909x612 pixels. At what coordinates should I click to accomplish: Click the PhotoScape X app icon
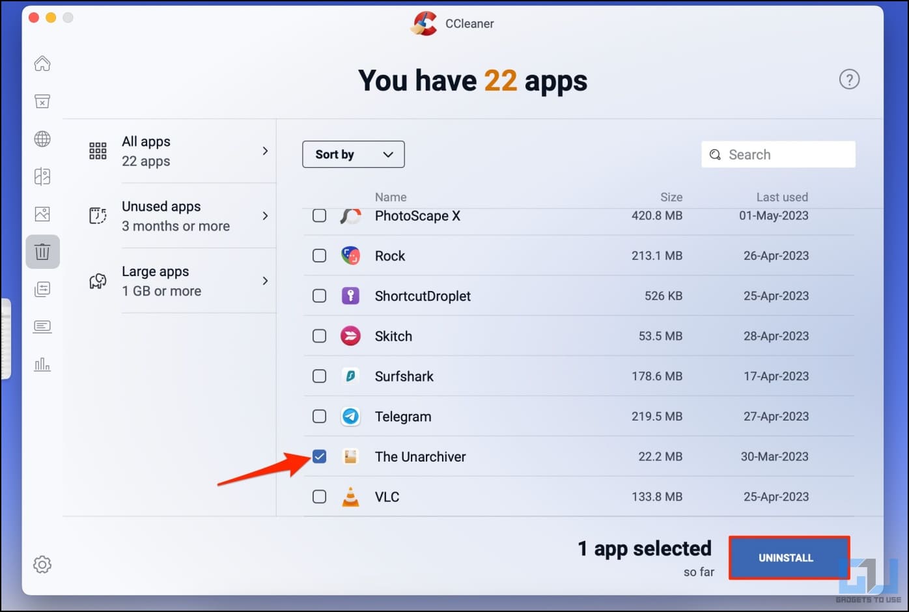pos(350,216)
